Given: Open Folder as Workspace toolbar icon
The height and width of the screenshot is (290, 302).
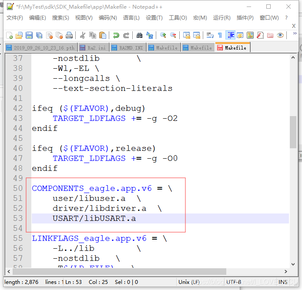Looking at the screenshot, I should (270, 35).
